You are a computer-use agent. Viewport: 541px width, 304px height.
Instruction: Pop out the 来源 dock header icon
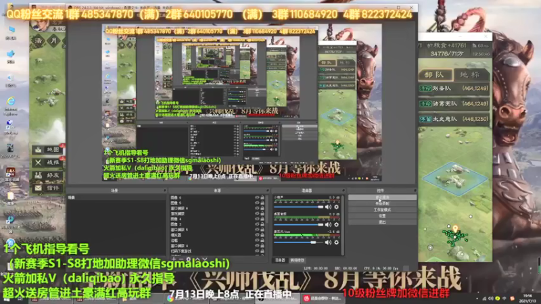click(267, 191)
